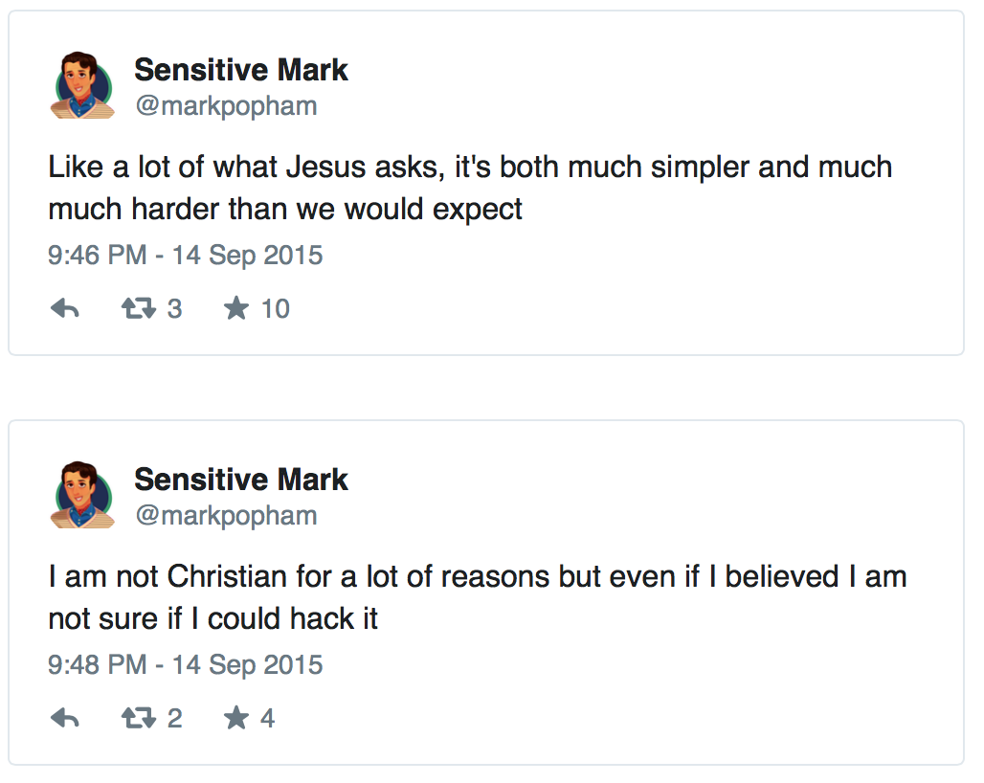Click 'Sensitive Mark' name on the 'not Christian' tweet
The width and height of the screenshot is (984, 783).
tap(240, 480)
